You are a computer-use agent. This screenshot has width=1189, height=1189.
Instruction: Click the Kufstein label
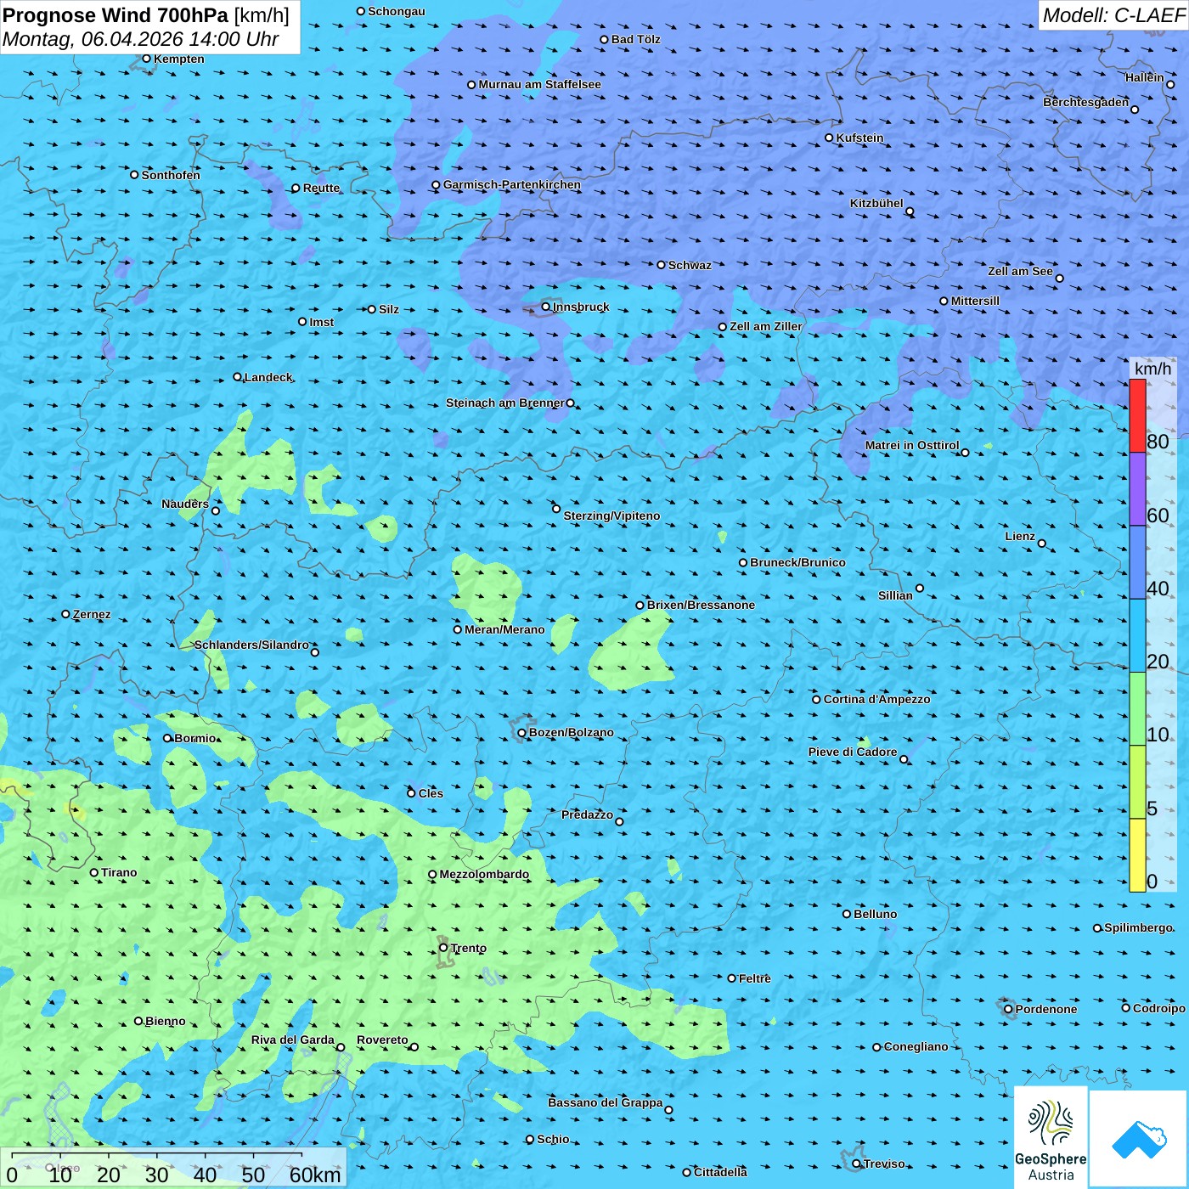859,138
